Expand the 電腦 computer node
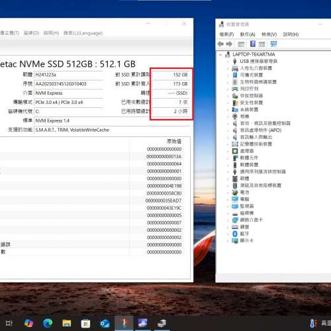This screenshot has height=331, width=331. tap(228, 199)
